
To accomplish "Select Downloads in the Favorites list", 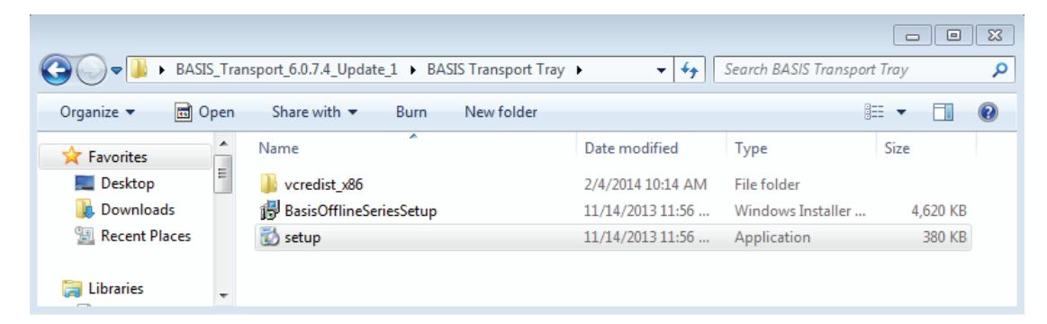I will pyautogui.click(x=125, y=210).
